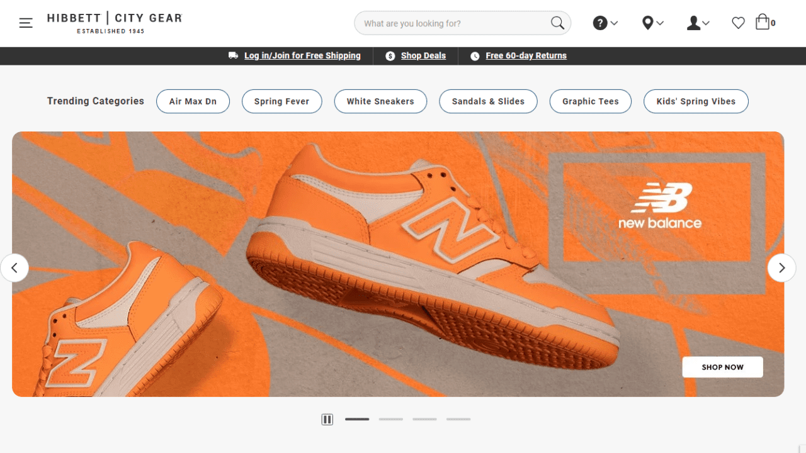The width and height of the screenshot is (806, 453).
Task: Pause the hero carousel autoplay
Action: [327, 419]
